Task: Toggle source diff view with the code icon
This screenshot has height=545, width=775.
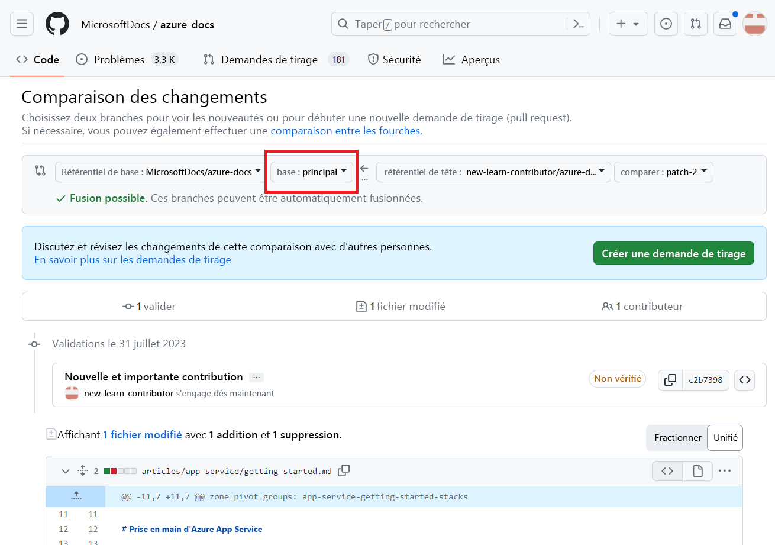Action: pyautogui.click(x=667, y=470)
